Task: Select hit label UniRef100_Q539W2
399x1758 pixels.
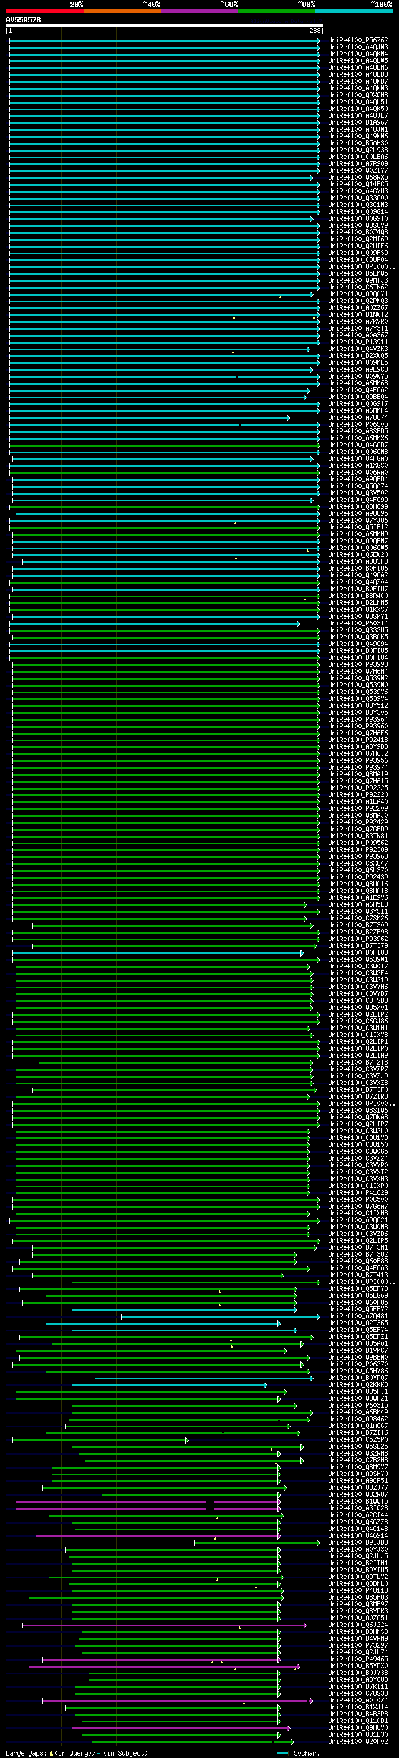Action: [358, 679]
